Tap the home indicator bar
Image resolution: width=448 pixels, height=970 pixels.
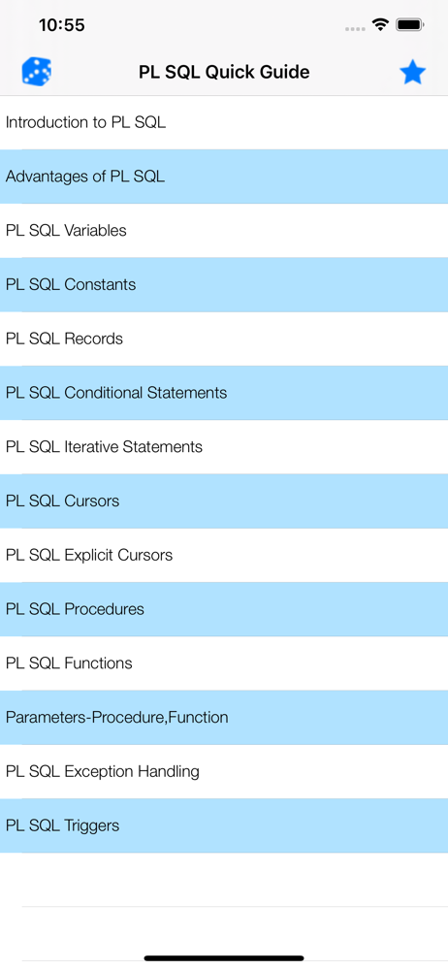(224, 958)
